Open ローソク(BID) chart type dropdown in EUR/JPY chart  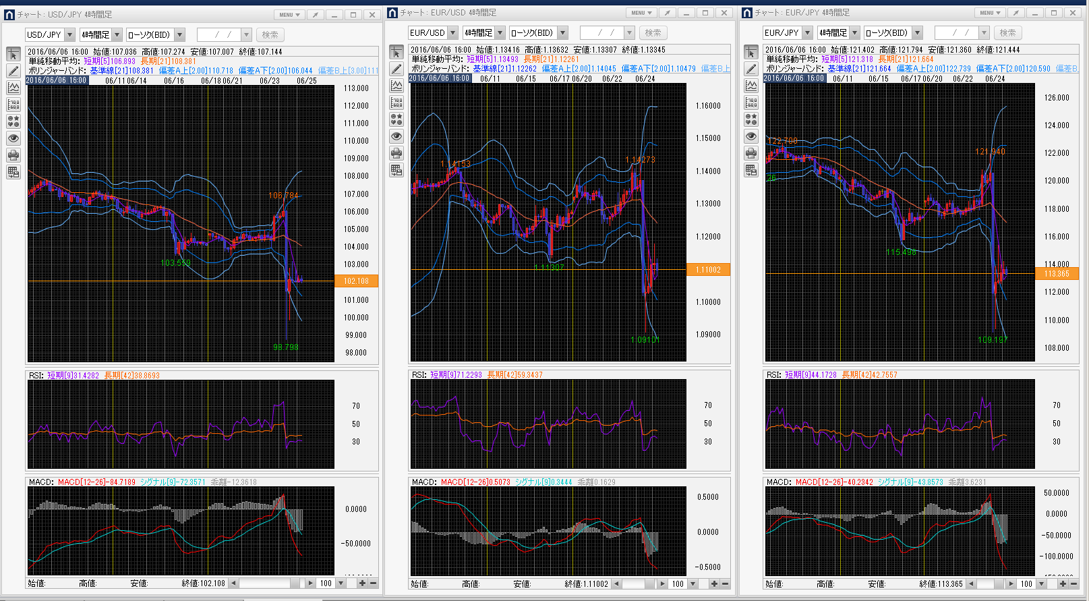(x=917, y=33)
